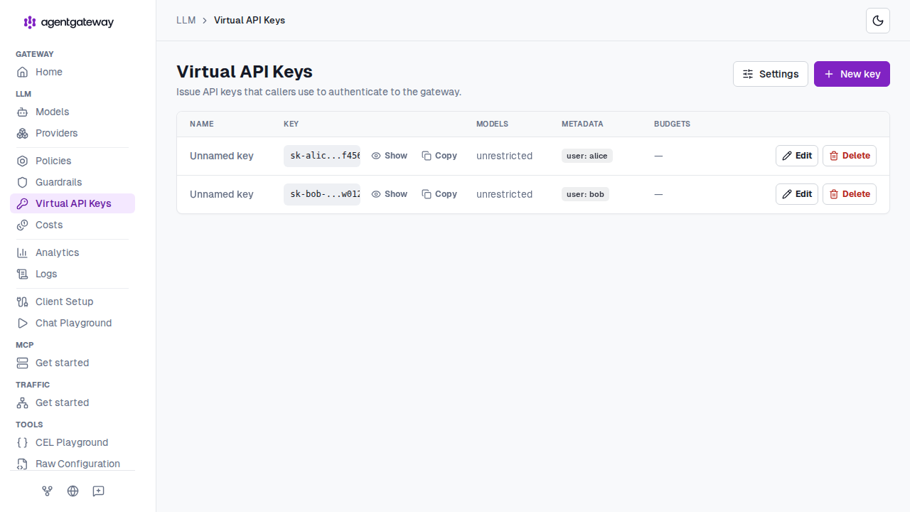
Task: Open Raw Configuration label in sidebar
Action: (x=78, y=464)
